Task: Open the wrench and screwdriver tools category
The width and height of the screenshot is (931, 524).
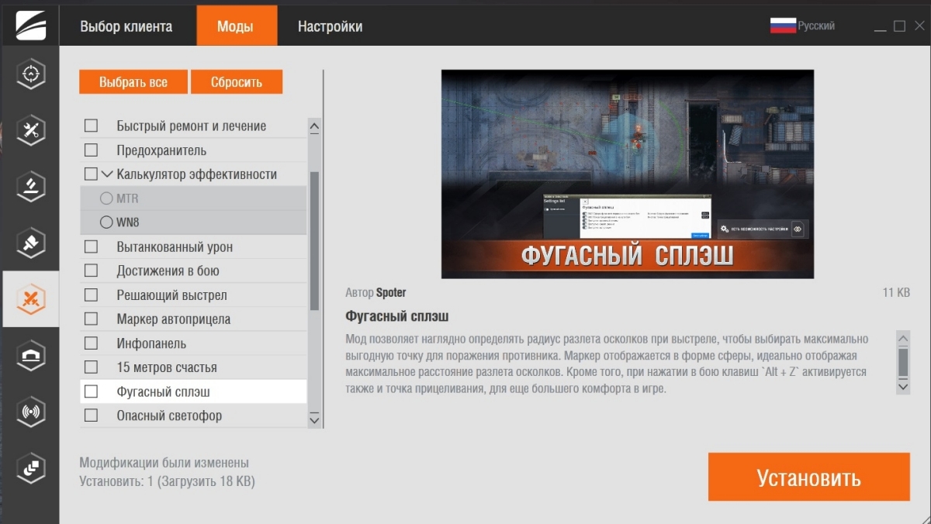Action: point(31,131)
